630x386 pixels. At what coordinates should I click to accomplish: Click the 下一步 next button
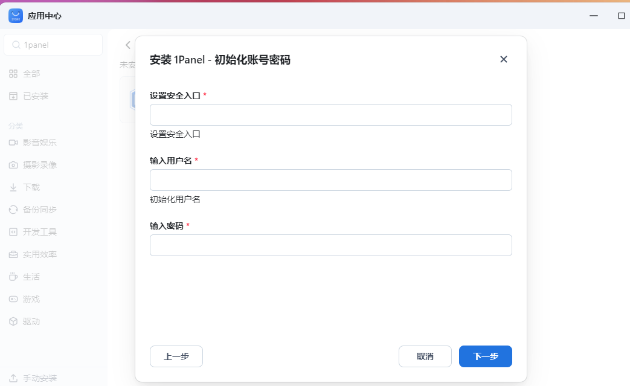(x=485, y=356)
